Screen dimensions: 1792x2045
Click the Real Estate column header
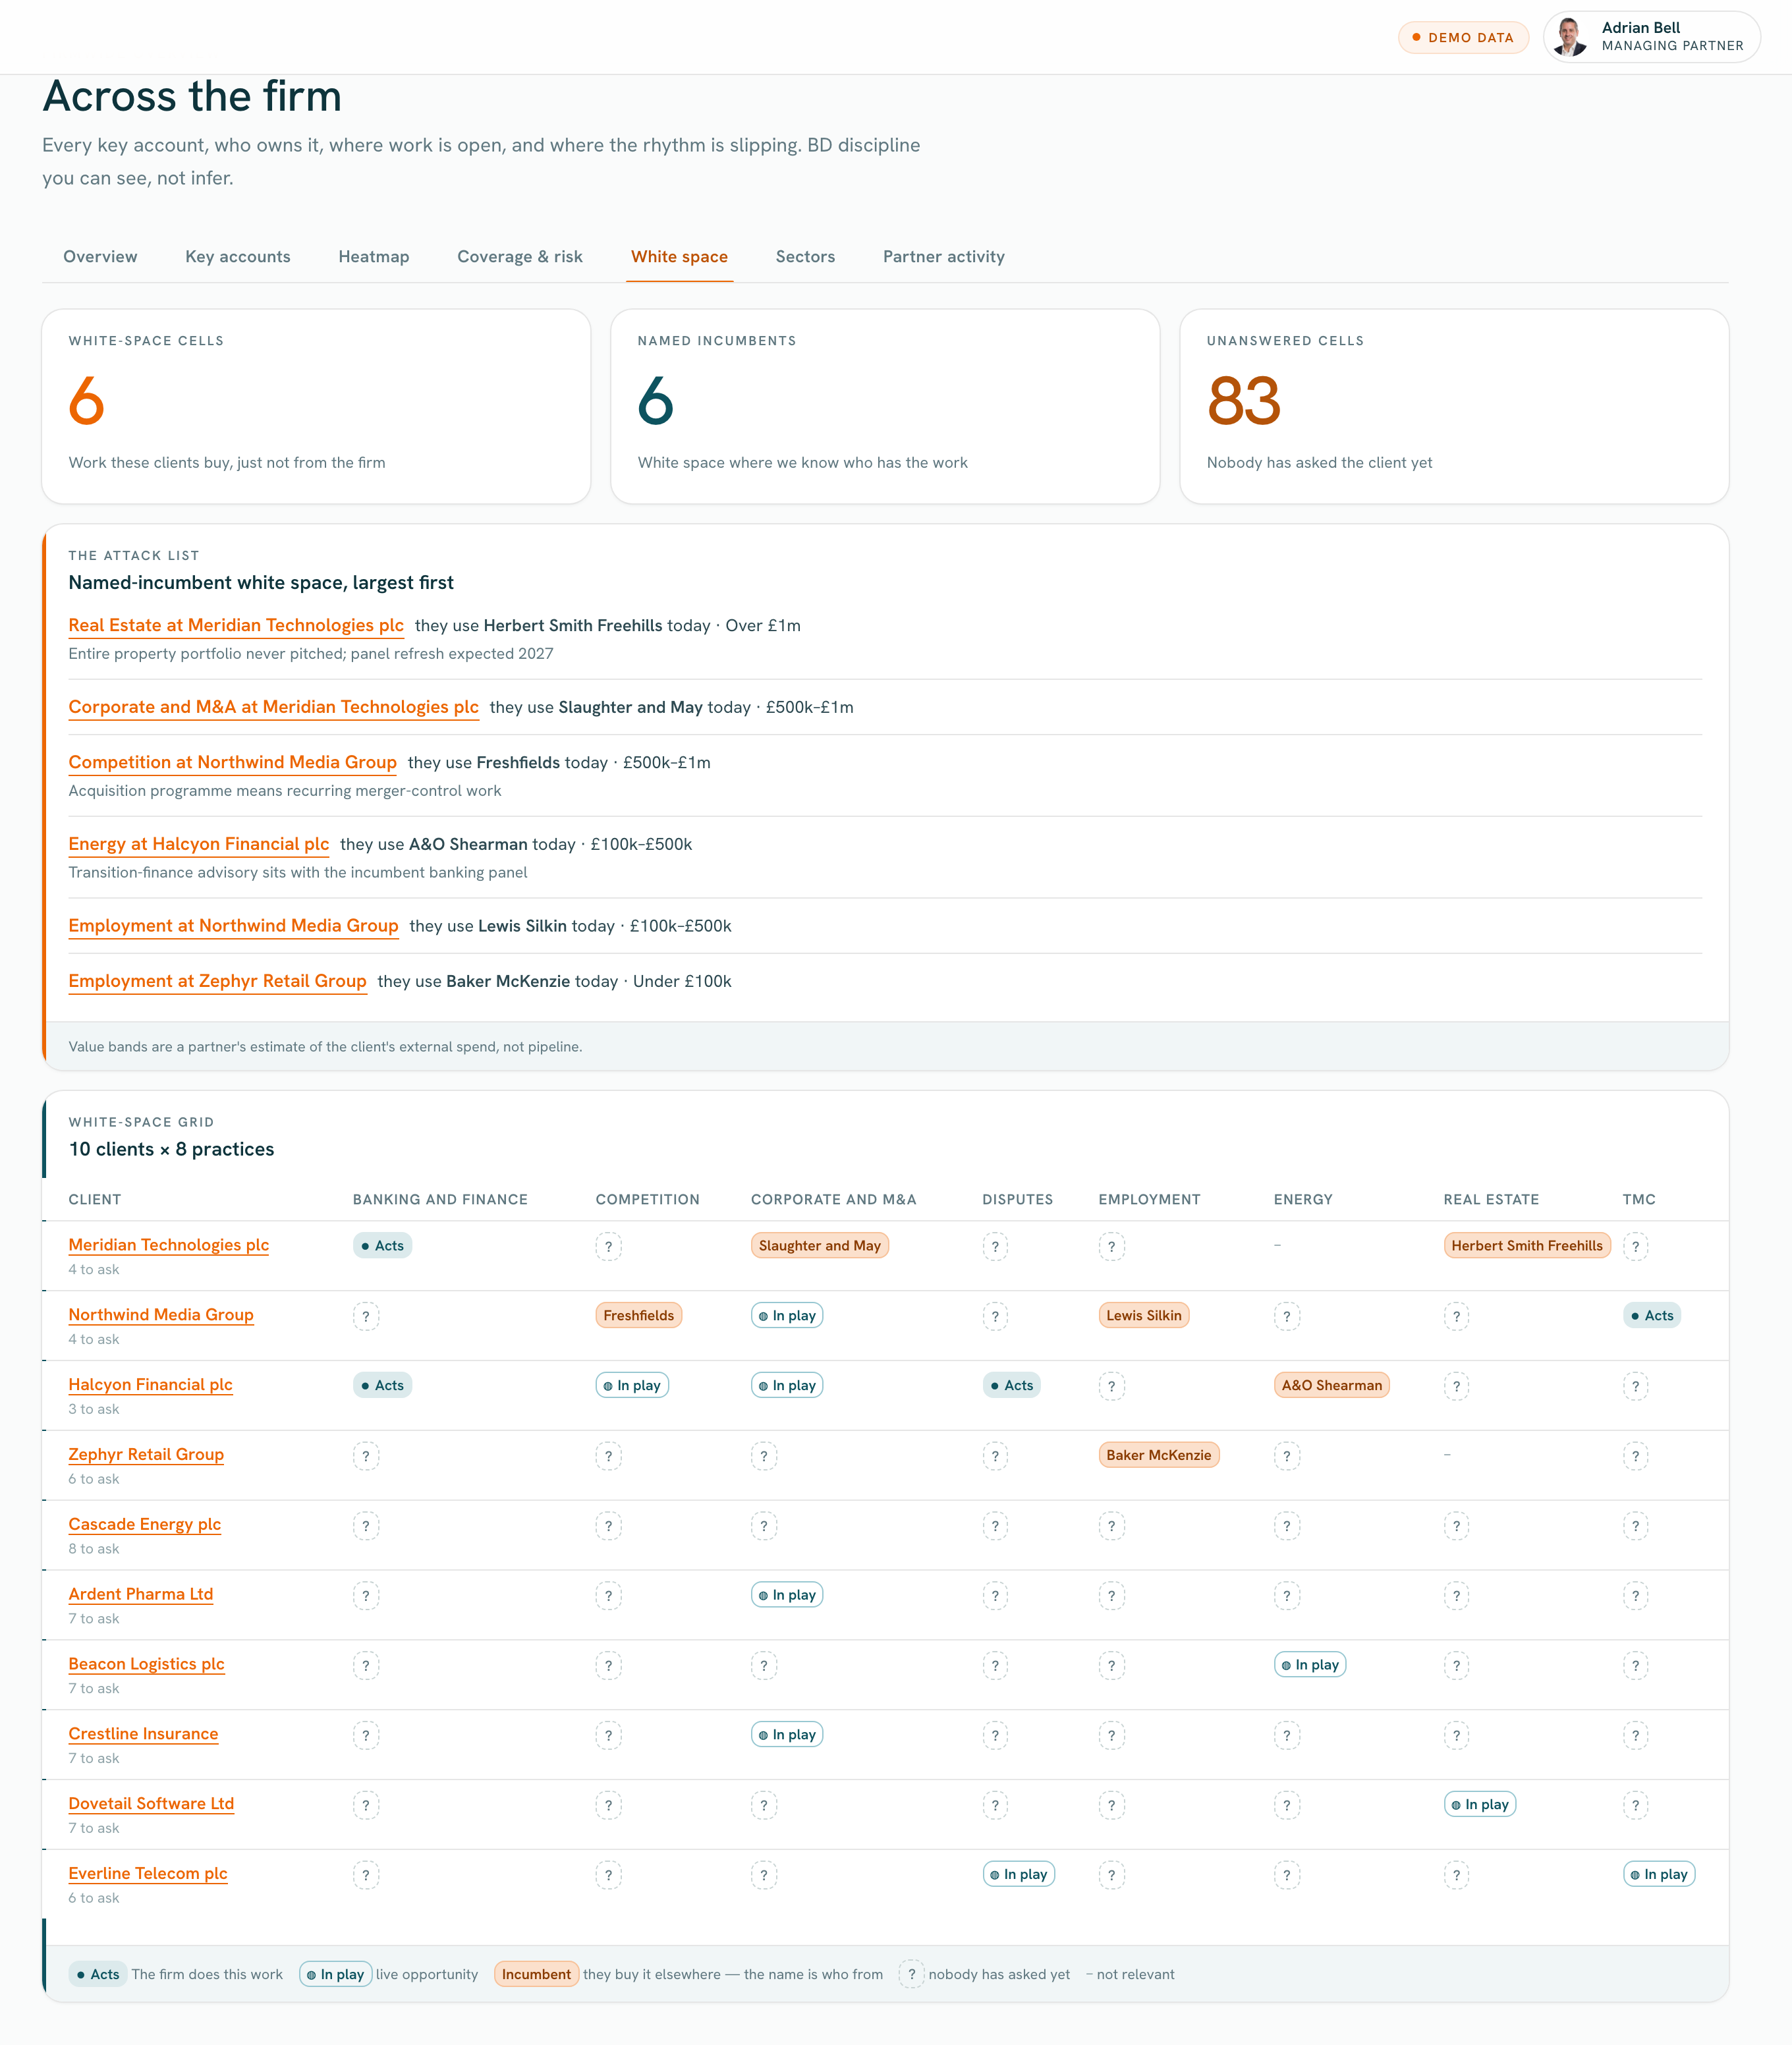pos(1491,1199)
